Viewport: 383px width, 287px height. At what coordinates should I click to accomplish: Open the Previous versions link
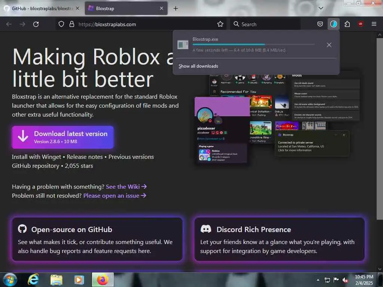tap(131, 157)
